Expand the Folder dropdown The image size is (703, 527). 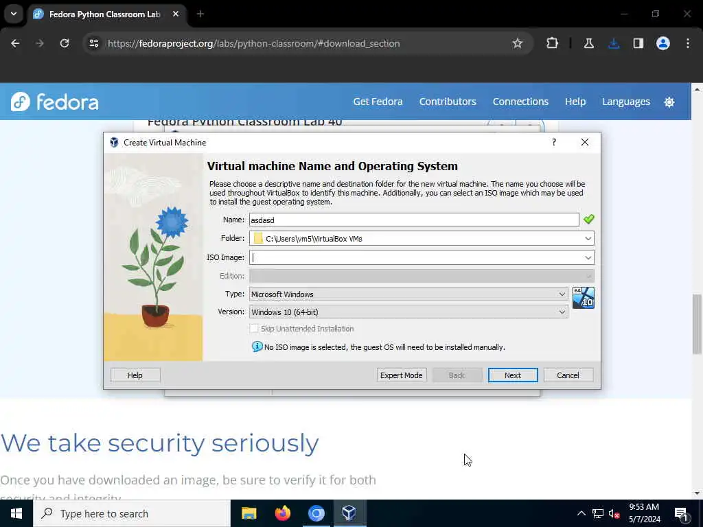pos(588,238)
